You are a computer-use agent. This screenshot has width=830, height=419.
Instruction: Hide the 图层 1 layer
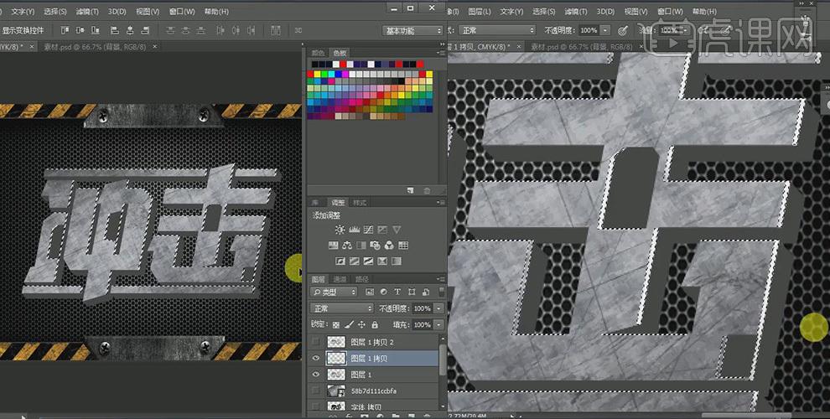(x=315, y=375)
